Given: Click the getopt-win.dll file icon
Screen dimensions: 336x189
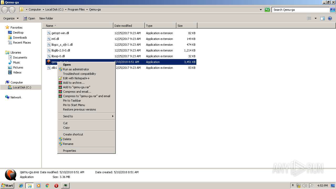Looking at the screenshot, I should (x=49, y=33).
